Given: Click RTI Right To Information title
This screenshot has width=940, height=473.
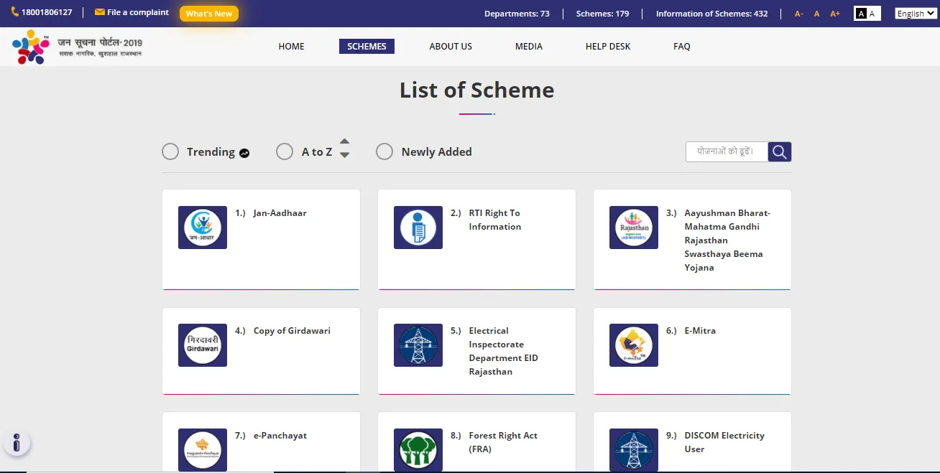Looking at the screenshot, I should pyautogui.click(x=494, y=220).
